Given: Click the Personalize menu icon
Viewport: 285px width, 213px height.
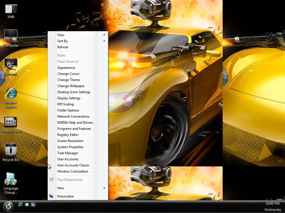Looking at the screenshot, I should click(51, 196).
